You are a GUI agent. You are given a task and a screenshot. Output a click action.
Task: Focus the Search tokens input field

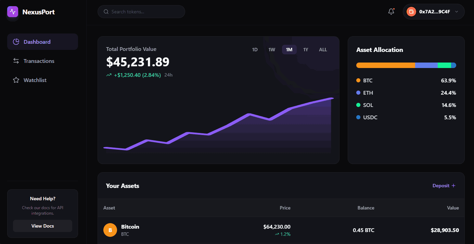141,12
